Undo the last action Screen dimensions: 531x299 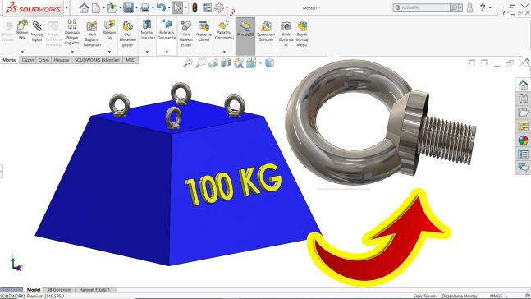[161, 7]
